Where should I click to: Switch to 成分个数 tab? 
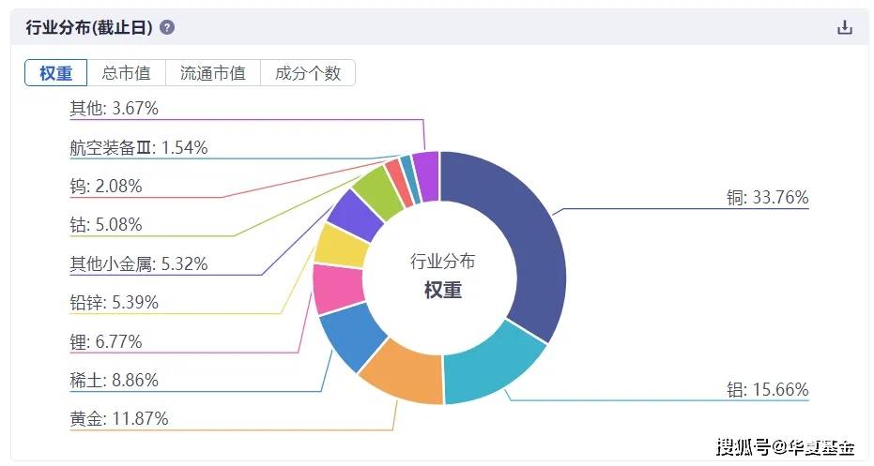(x=308, y=73)
